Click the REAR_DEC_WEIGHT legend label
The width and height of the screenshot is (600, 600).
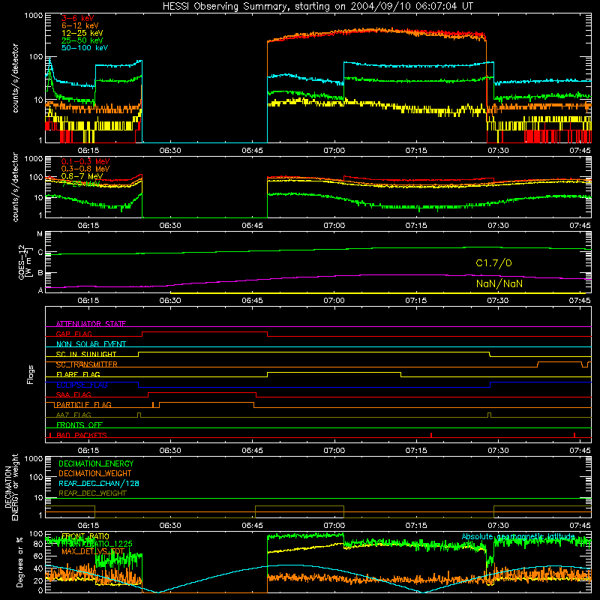point(92,493)
